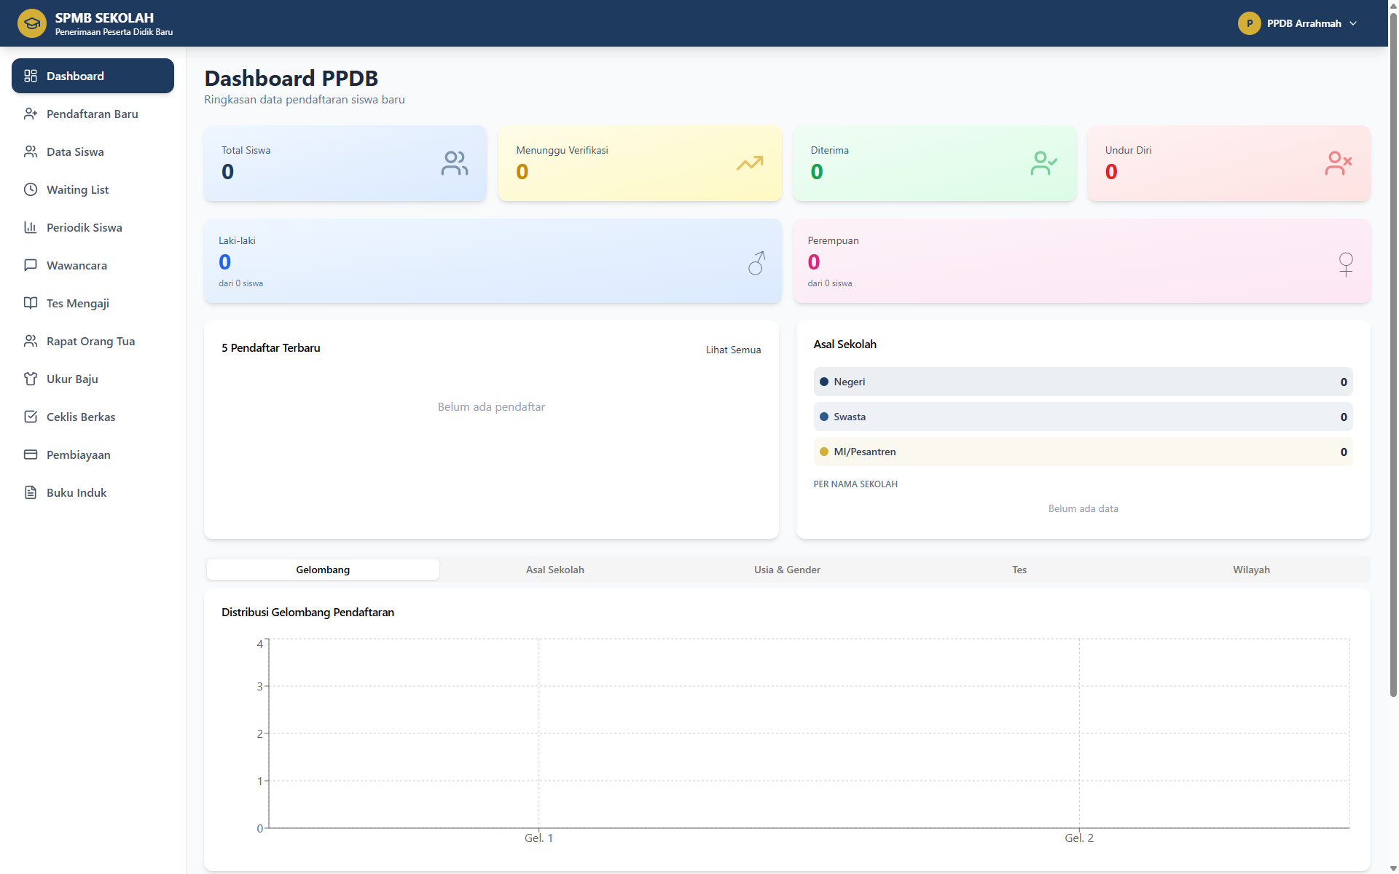This screenshot has height=874, width=1399.
Task: Click the Wawancara chat bubble icon
Action: point(31,265)
